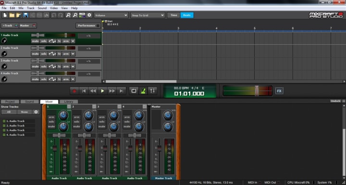Click the instrument icon of track 1 Audio Track
346x185 pixels.
(4, 41)
